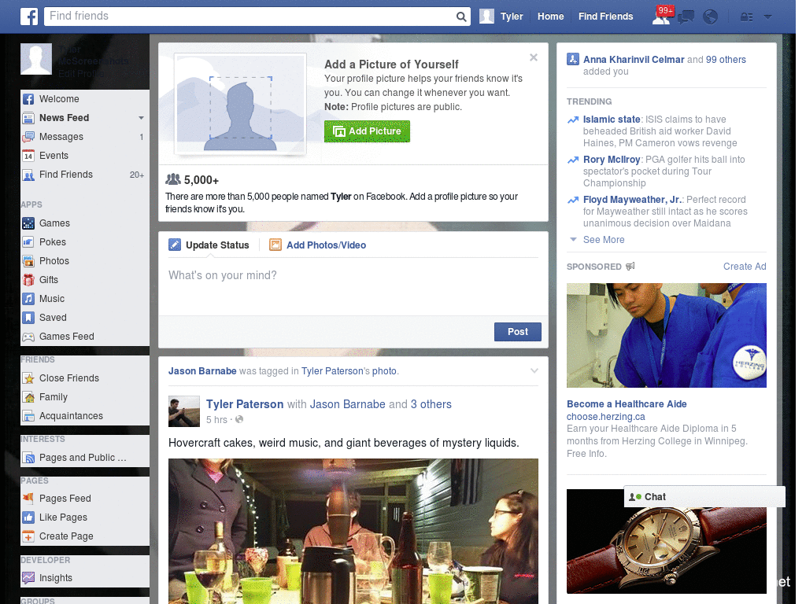This screenshot has height=604, width=806.
Task: Open friend requests icon with 99+ badge
Action: point(662,16)
